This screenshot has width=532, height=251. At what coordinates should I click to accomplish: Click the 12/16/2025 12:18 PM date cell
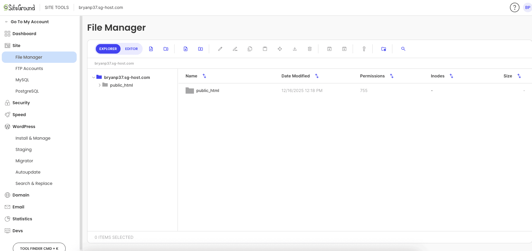pos(302,91)
